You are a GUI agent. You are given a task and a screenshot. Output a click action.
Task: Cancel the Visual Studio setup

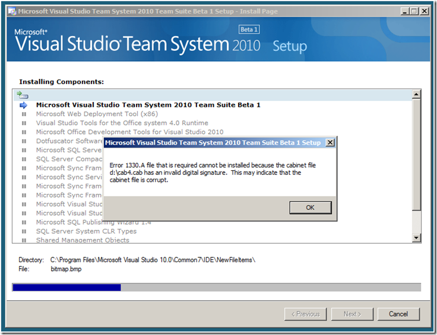[398, 314]
